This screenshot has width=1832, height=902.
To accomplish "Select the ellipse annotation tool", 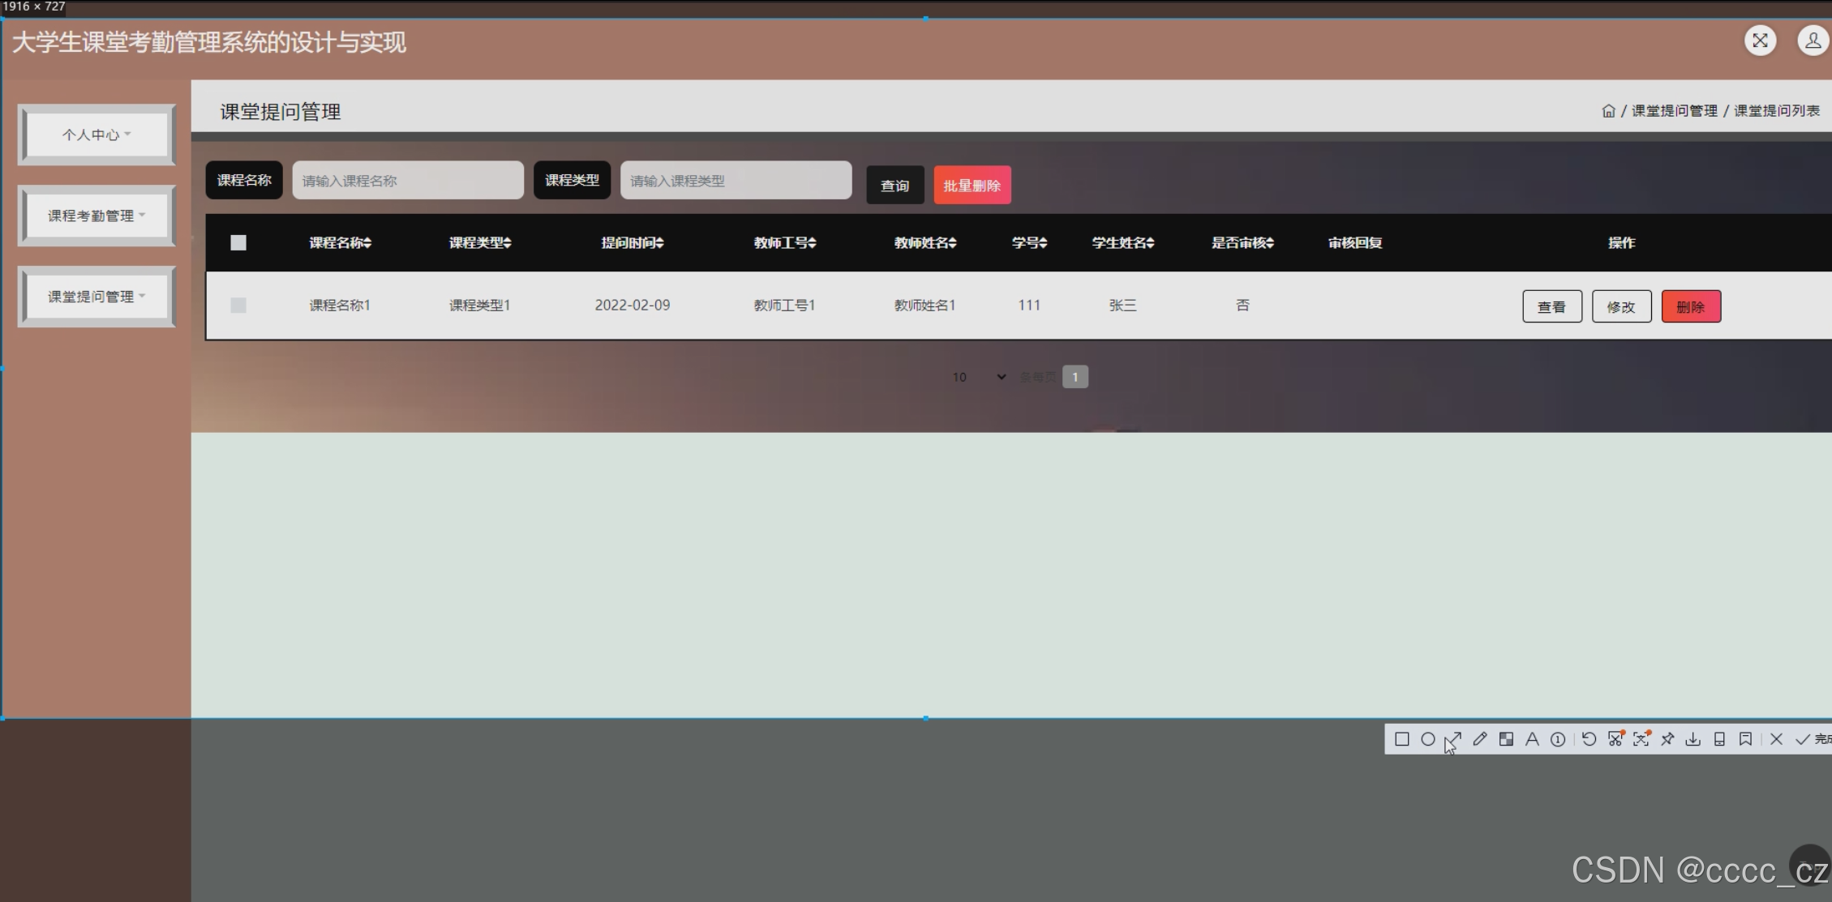I will coord(1428,739).
